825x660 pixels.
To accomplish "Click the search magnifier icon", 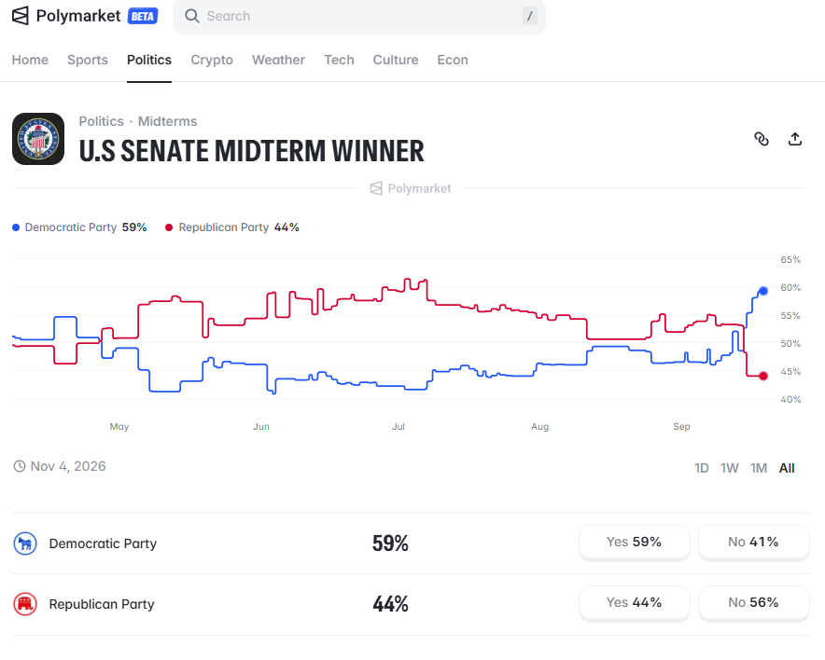I will click(192, 16).
